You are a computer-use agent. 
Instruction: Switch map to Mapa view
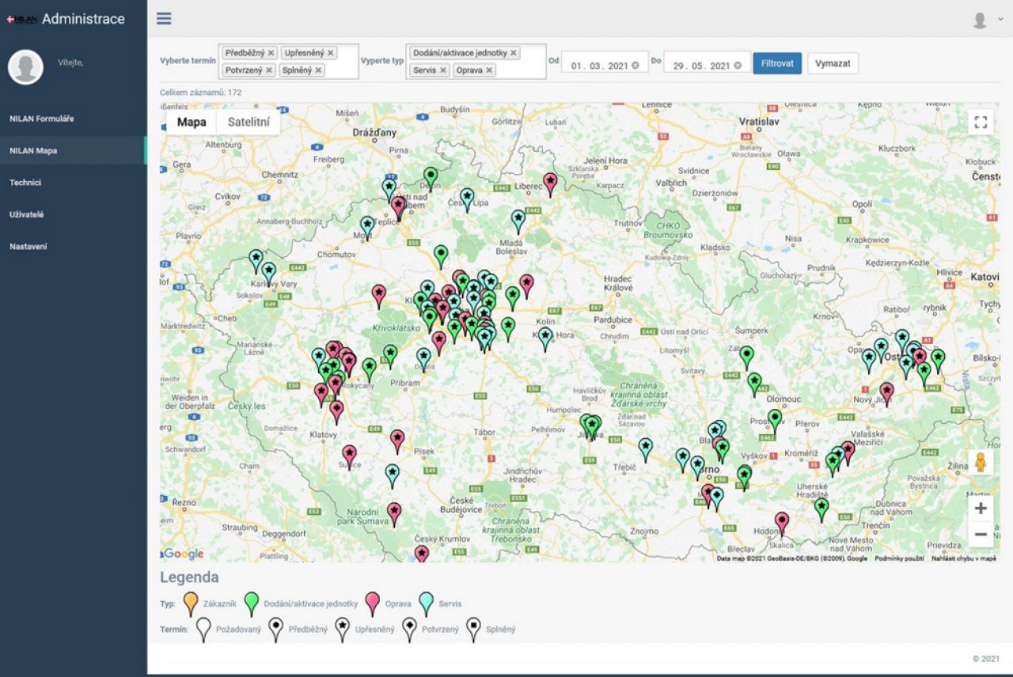pyautogui.click(x=192, y=122)
